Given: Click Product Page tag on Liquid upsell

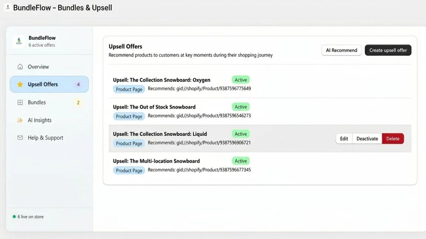Looking at the screenshot, I should click(x=129, y=143).
